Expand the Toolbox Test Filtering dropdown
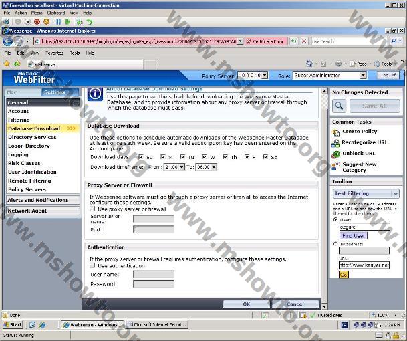The width and height of the screenshot is (407, 341). pos(396,193)
